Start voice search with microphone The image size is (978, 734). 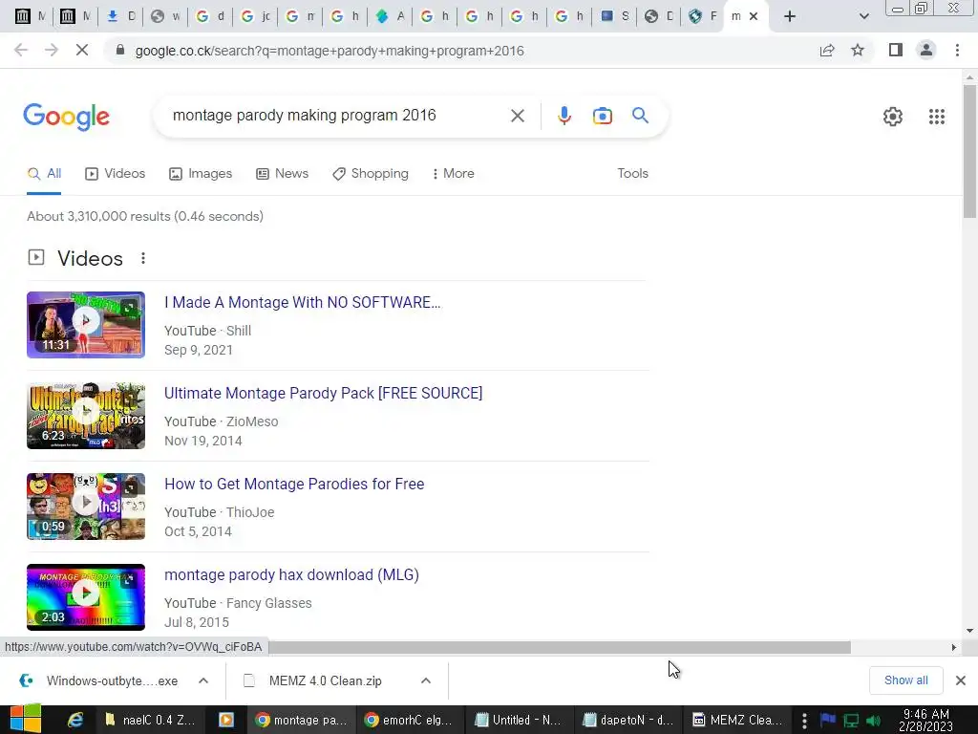click(x=563, y=116)
